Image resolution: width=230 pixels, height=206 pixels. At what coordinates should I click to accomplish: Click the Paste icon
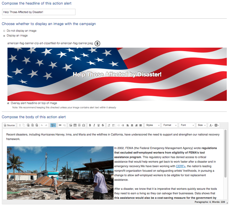[x=28, y=125]
